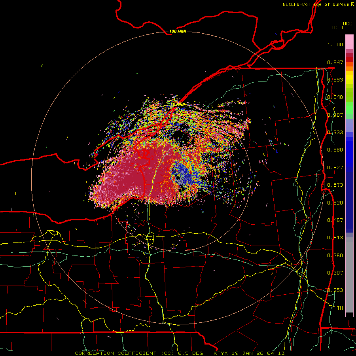
Task: Pick the gray segment of the color bar
Action: [349, 275]
